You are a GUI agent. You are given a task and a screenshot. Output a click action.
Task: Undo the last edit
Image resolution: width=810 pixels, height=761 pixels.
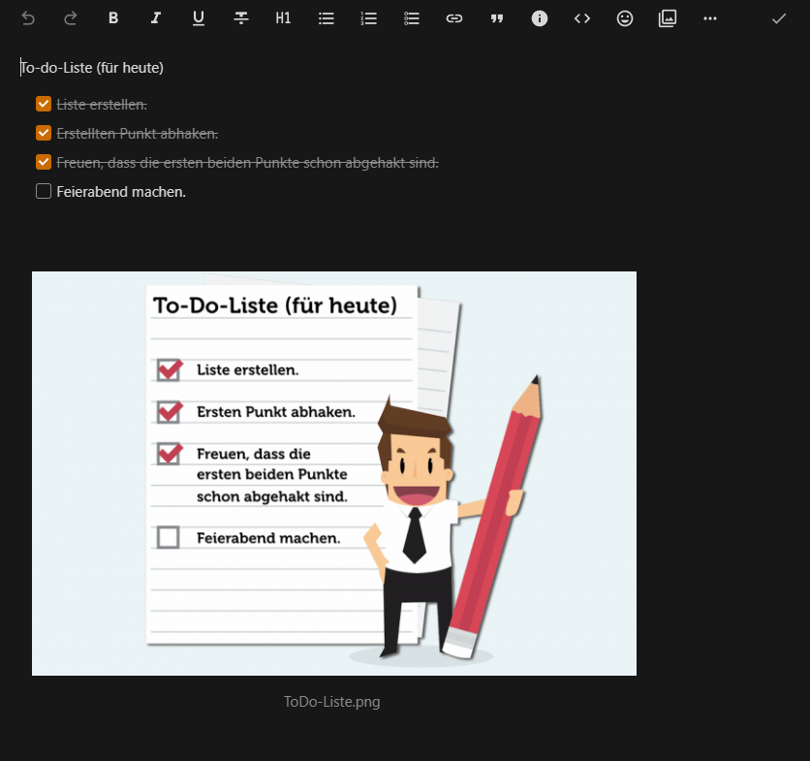pyautogui.click(x=28, y=18)
